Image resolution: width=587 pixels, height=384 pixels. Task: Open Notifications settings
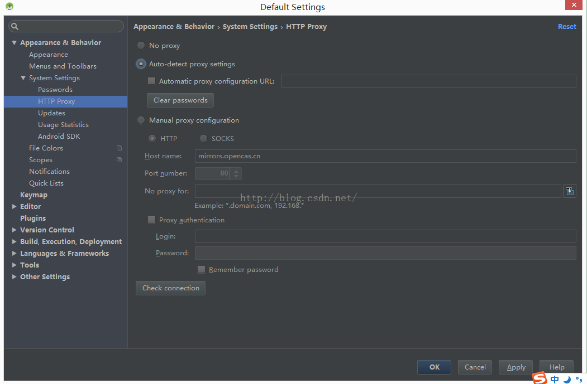(49, 172)
